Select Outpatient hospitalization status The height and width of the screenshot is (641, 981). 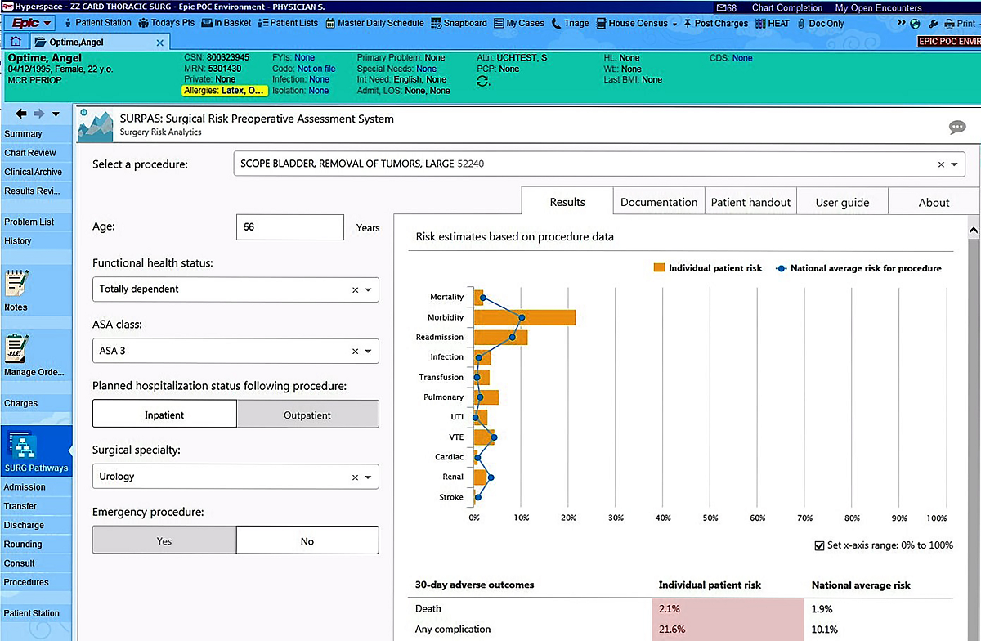(x=307, y=415)
